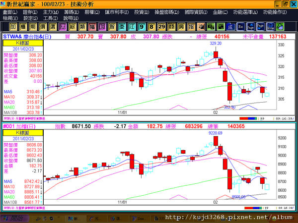The image size is (298, 223).
Task: Open the 國際資訊(I) menu
Action: pyautogui.click(x=196, y=12)
